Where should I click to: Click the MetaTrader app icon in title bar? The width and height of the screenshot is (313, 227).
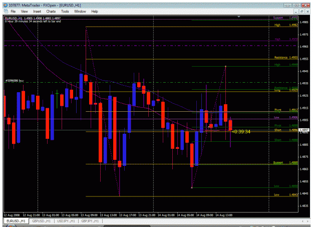(6, 5)
